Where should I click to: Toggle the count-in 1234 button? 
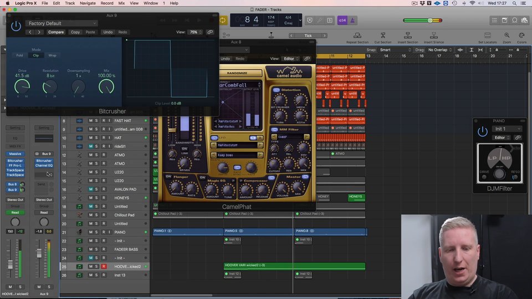pos(342,20)
